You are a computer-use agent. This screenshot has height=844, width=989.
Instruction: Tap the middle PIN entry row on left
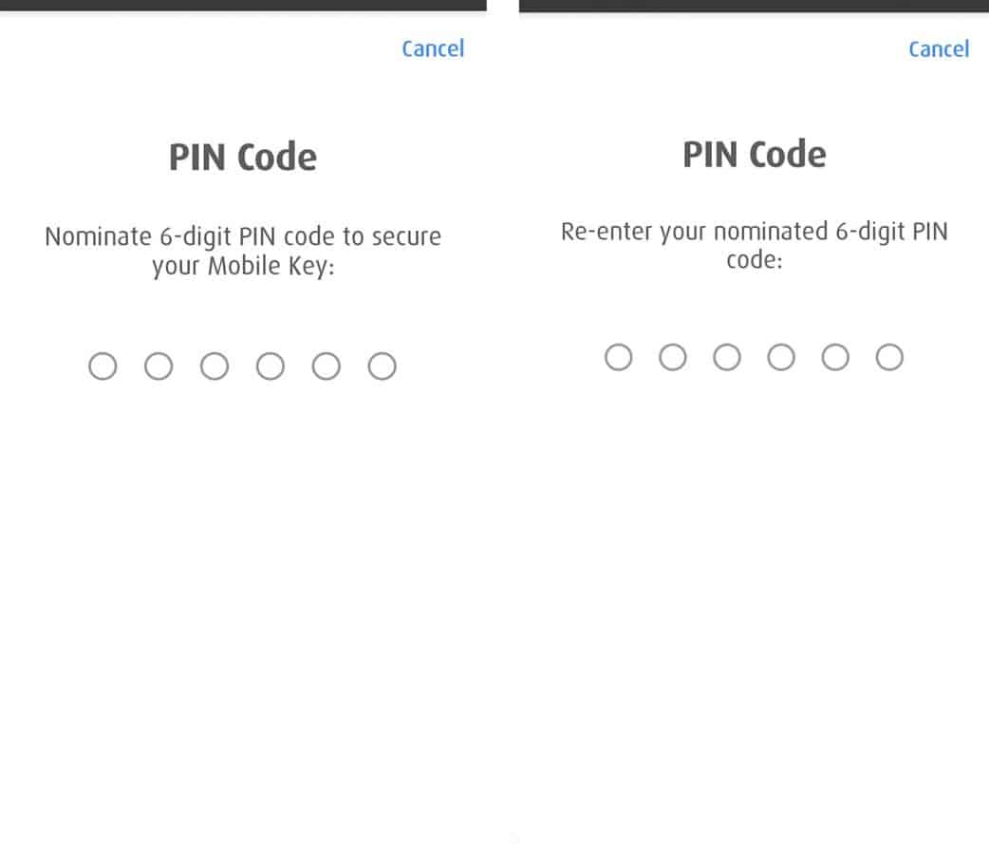(x=242, y=366)
